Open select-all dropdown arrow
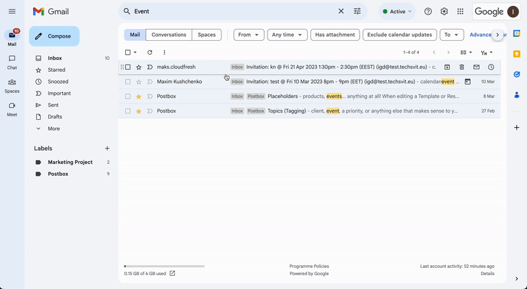This screenshot has height=289, width=527. 135,53
